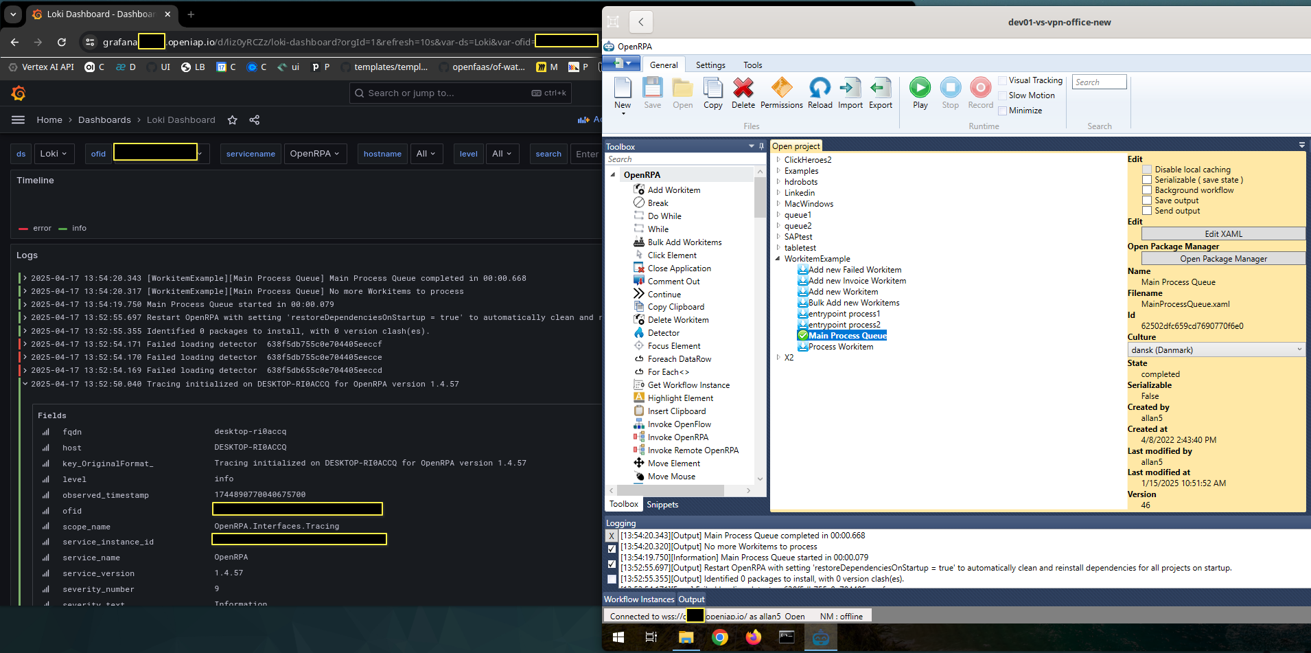Switch to the Settings ribbon tab
Image resolution: width=1311 pixels, height=653 pixels.
(x=710, y=65)
